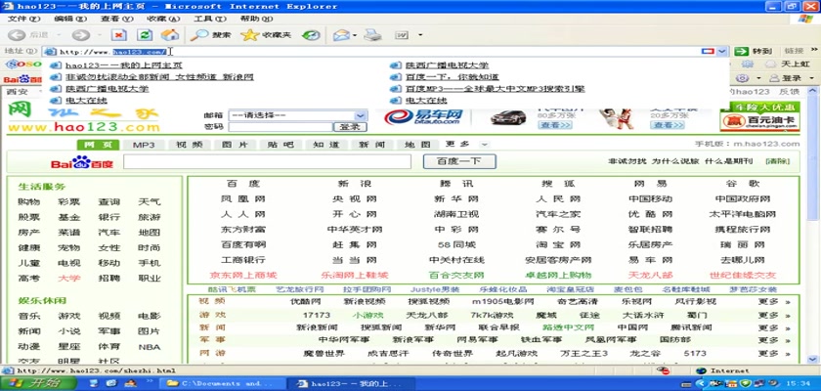Click the car thumbnail in banner ad

(x=508, y=117)
